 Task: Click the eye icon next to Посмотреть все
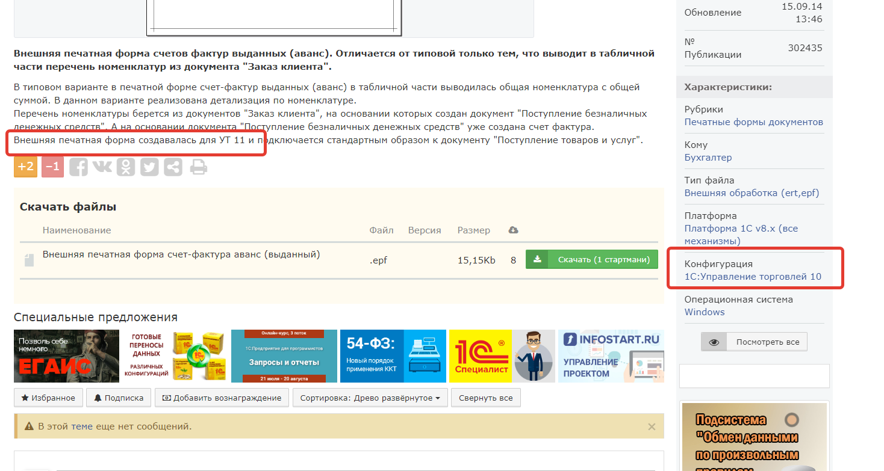coord(714,342)
